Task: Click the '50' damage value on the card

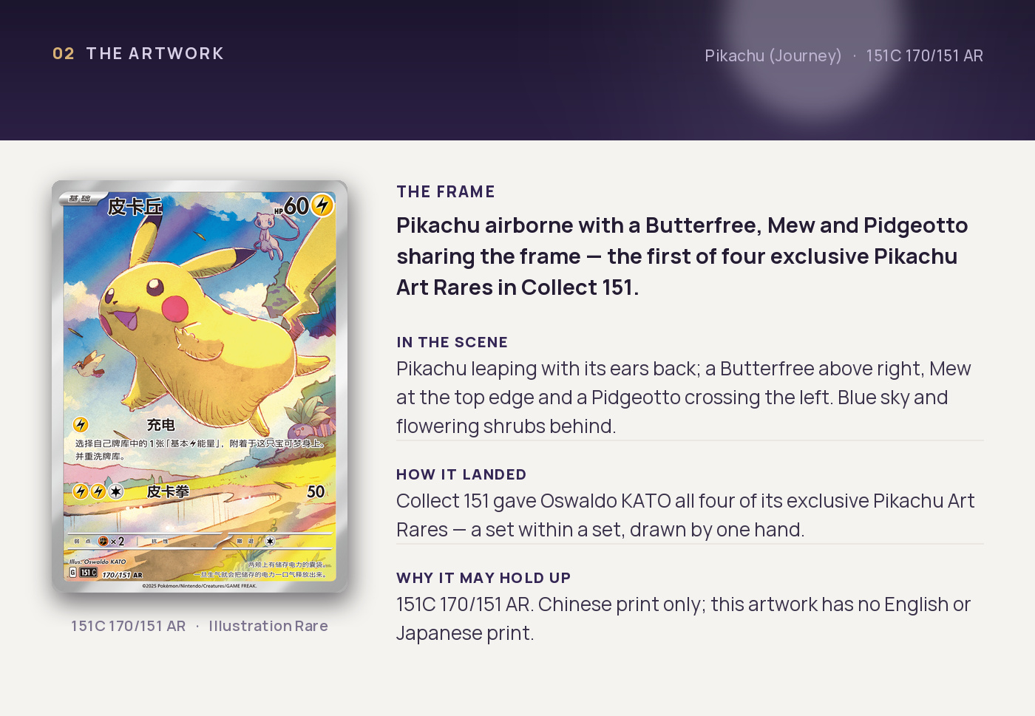Action: 316,492
